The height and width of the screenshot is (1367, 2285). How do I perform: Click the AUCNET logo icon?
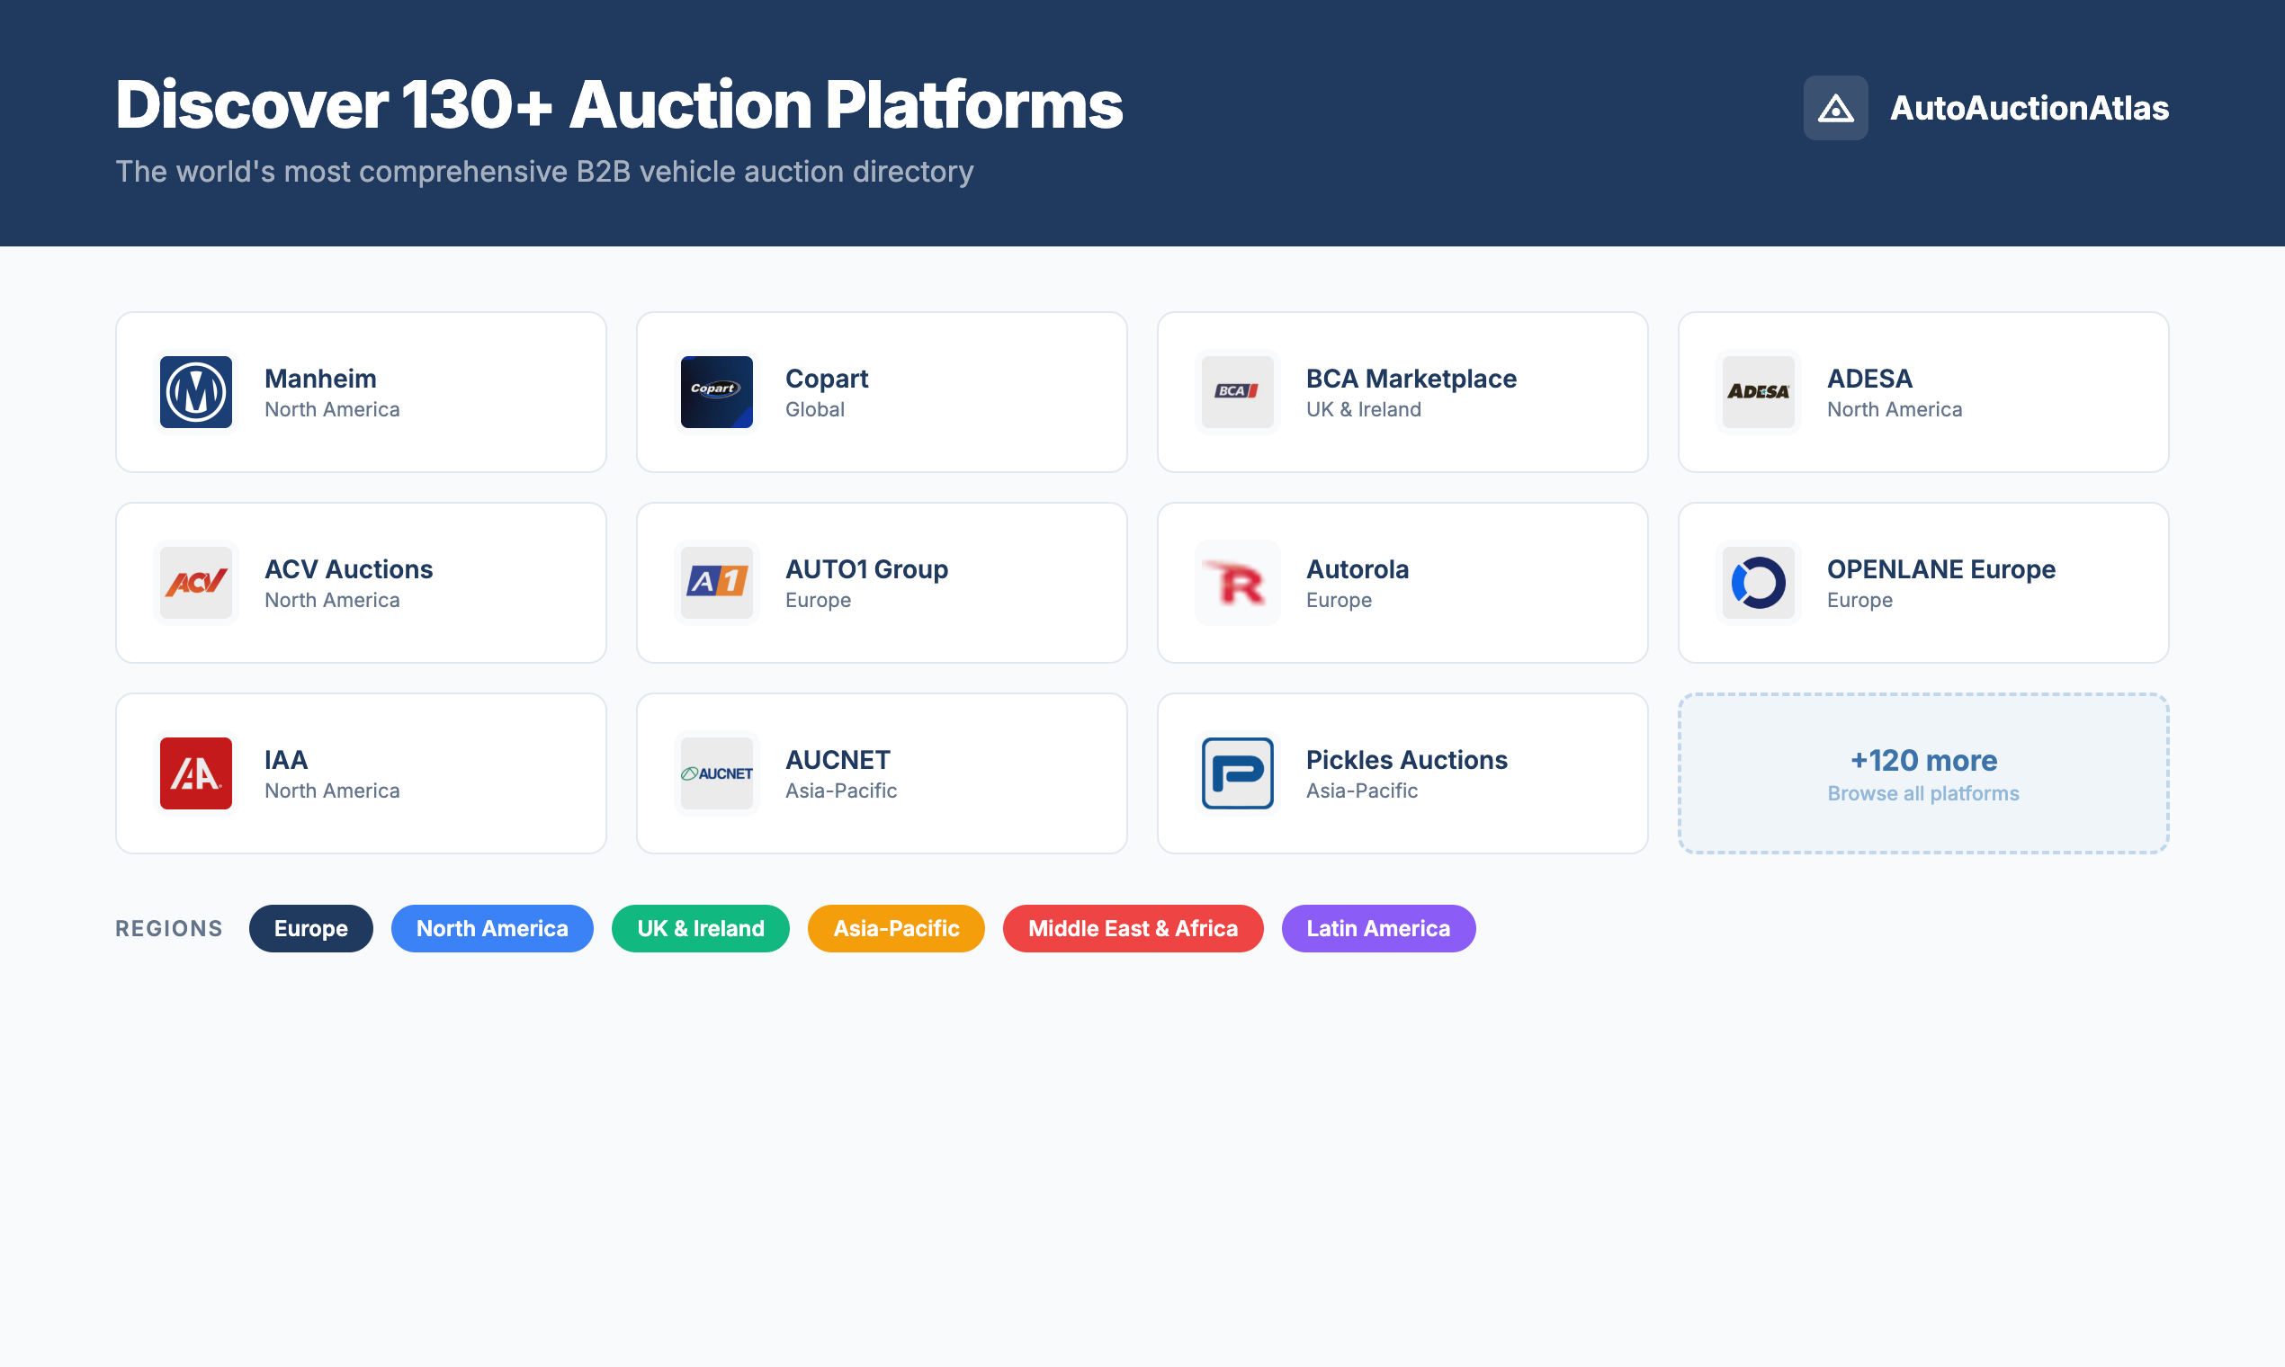[x=717, y=773]
